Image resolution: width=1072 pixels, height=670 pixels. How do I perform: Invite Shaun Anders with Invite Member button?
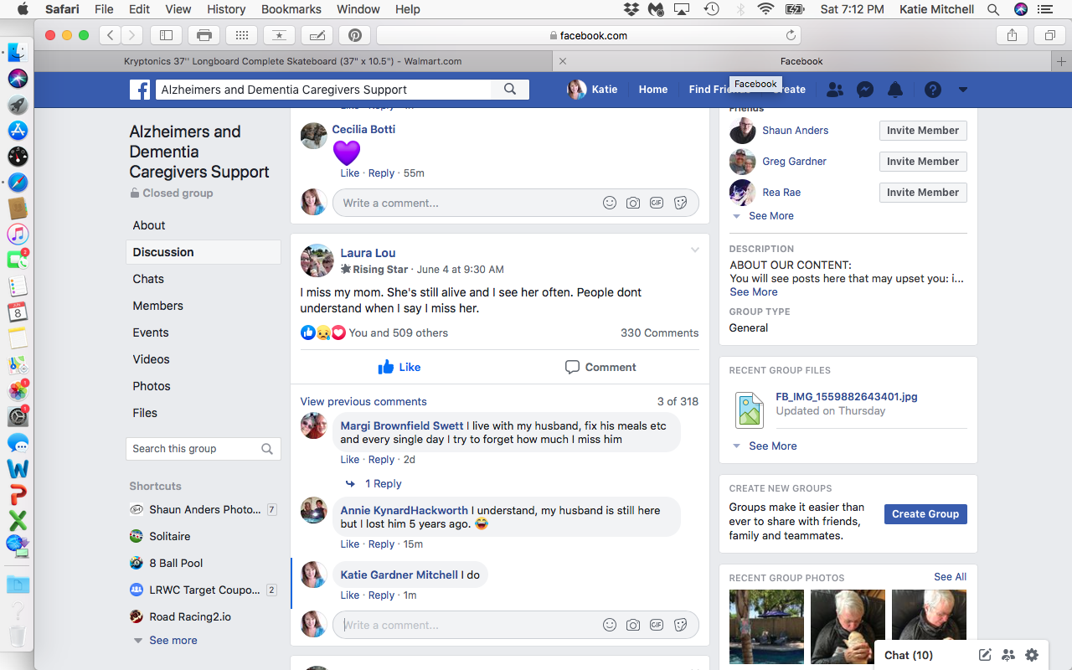click(x=922, y=131)
